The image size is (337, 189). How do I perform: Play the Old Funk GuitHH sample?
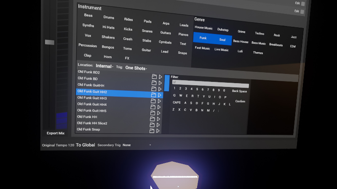click(160, 89)
